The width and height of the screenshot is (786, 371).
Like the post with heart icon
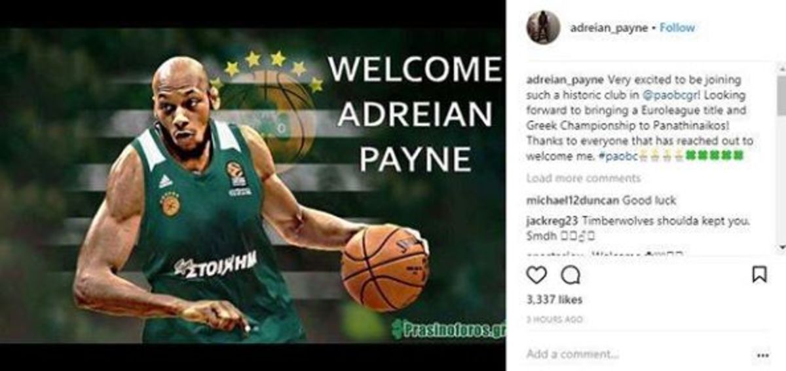pyautogui.click(x=536, y=275)
